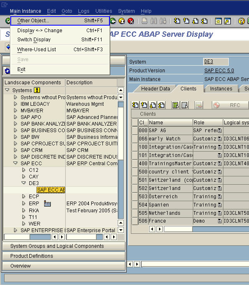Click the green Select All rows icon
This screenshot has width=249, height=285.
pyautogui.click(x=175, y=105)
